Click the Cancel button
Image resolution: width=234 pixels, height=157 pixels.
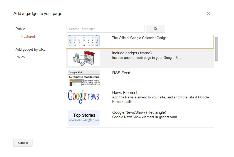coord(23,143)
